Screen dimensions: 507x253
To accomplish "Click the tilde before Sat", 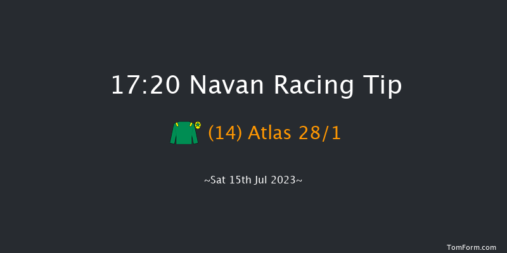I will click(207, 180).
